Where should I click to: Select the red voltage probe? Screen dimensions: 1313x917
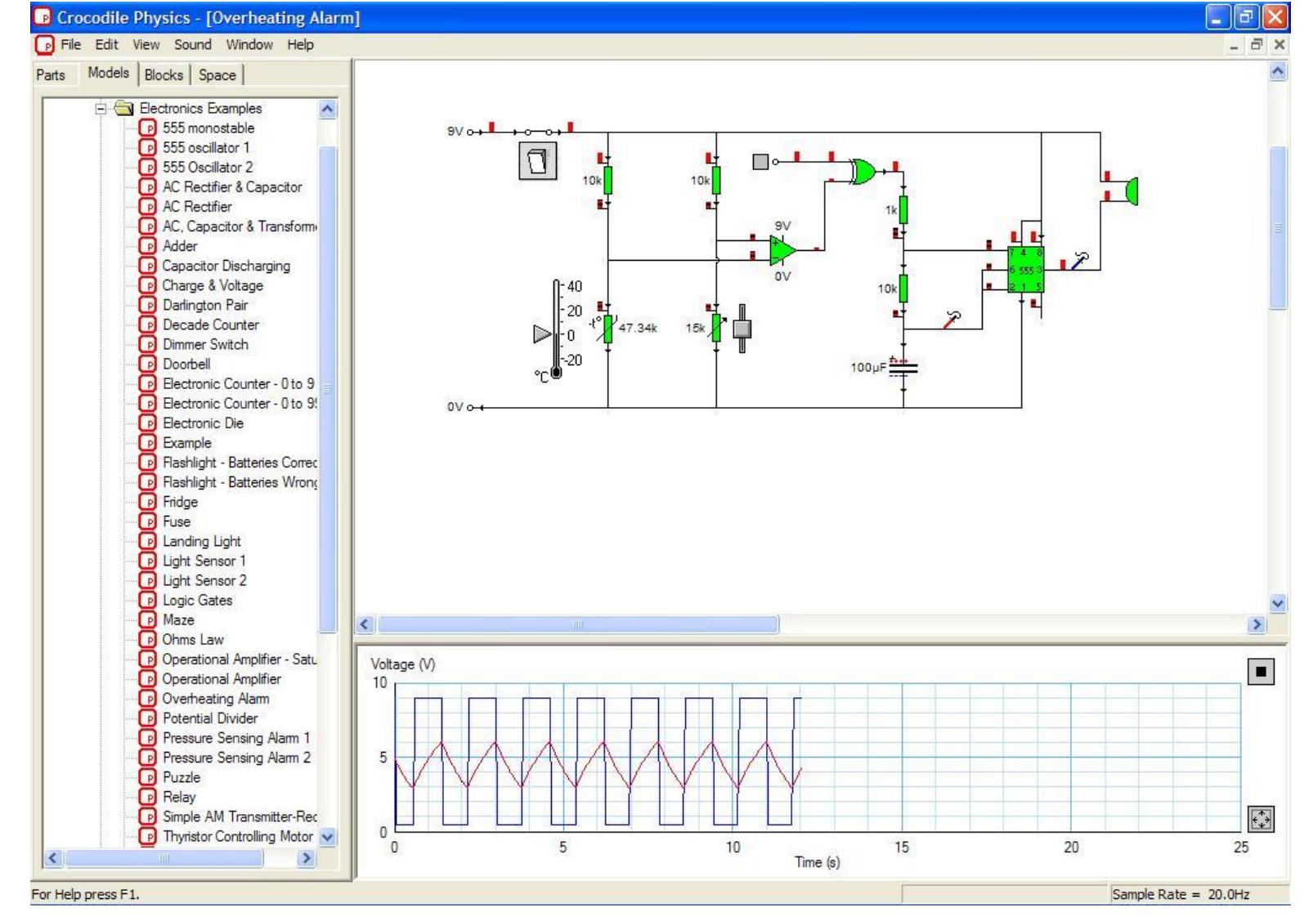[952, 319]
